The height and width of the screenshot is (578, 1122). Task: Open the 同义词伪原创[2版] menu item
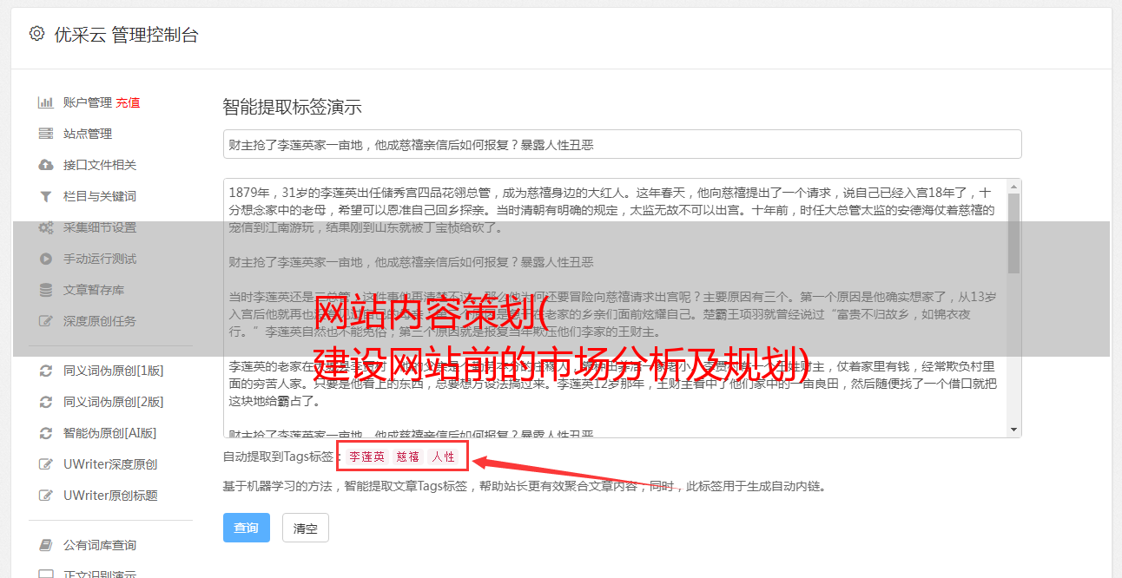point(113,402)
